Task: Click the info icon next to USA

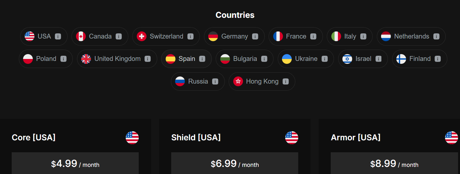Action: pos(58,36)
